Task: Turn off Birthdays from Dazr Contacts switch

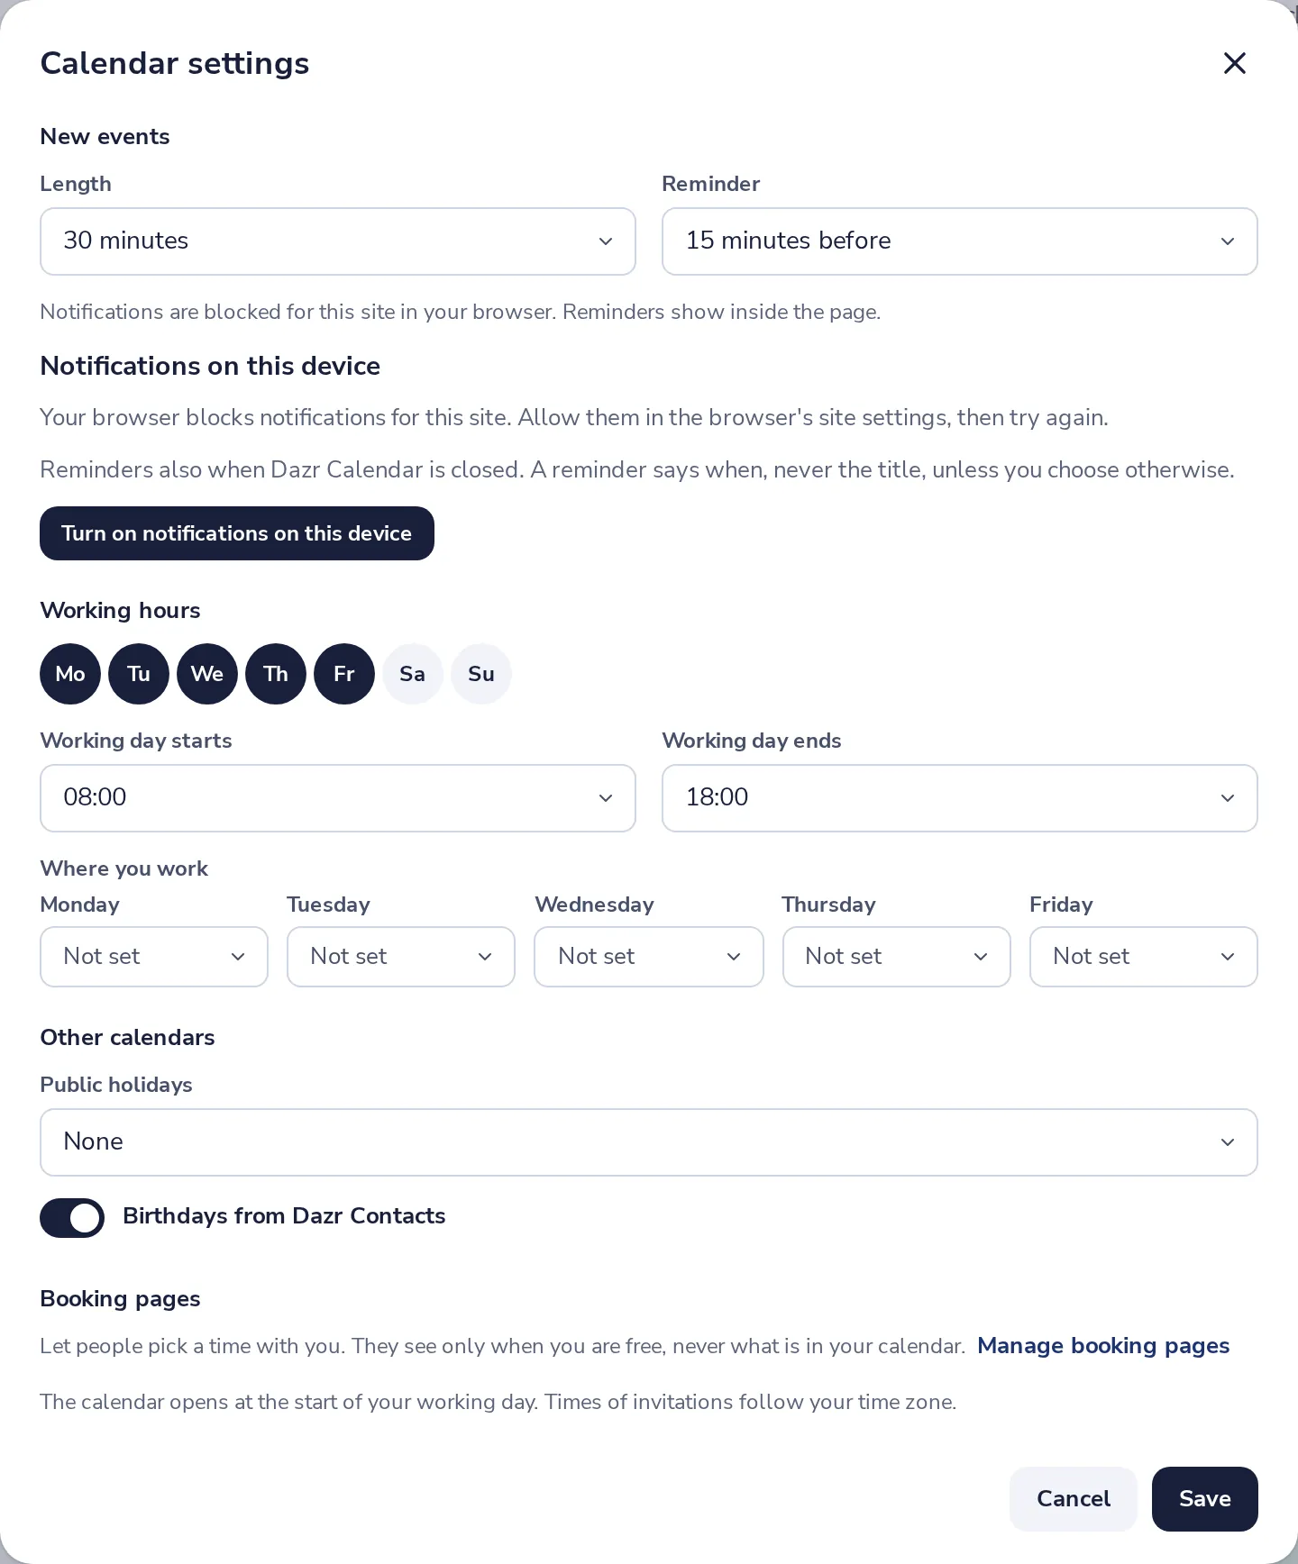Action: pyautogui.click(x=72, y=1218)
